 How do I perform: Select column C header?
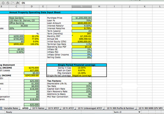(x=16, y=6)
